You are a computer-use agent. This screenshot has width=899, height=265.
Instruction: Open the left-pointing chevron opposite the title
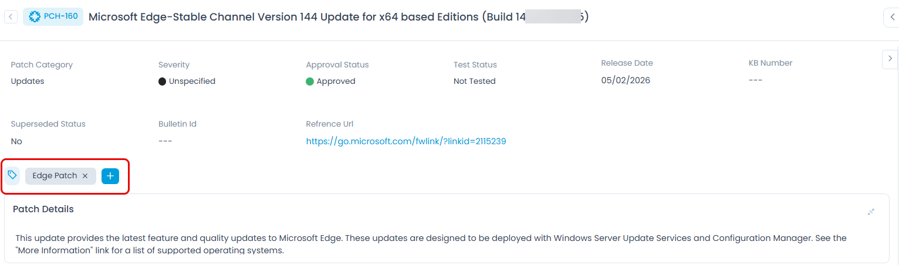pyautogui.click(x=891, y=18)
